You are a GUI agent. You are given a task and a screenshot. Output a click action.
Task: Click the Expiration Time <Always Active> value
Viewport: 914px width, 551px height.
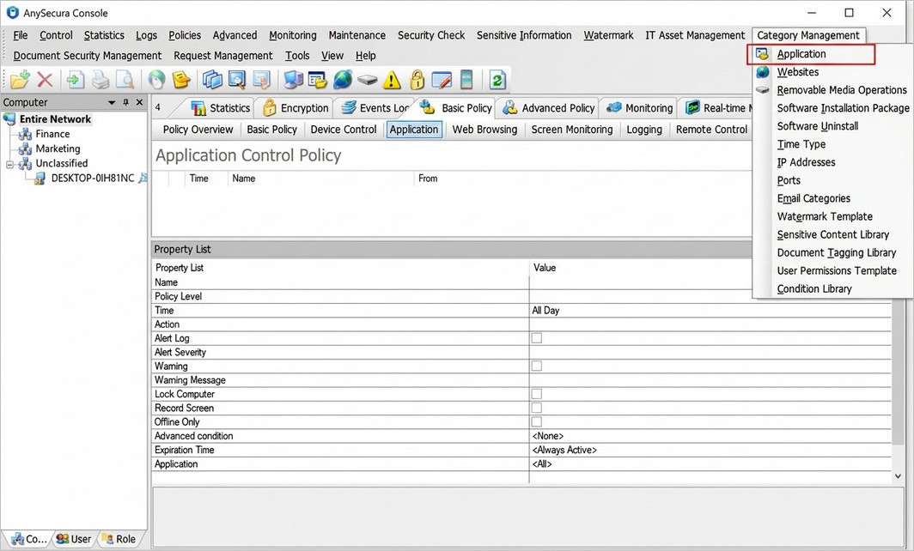click(x=710, y=451)
